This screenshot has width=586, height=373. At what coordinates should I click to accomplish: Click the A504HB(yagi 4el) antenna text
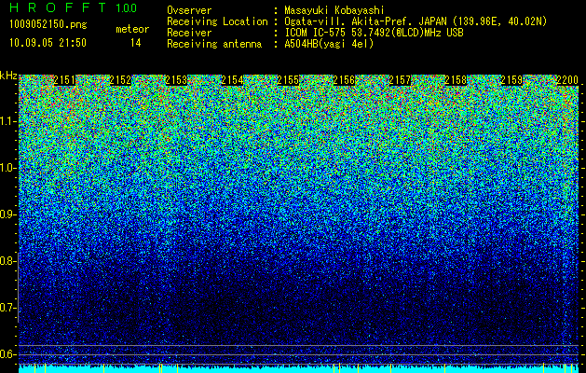click(329, 44)
